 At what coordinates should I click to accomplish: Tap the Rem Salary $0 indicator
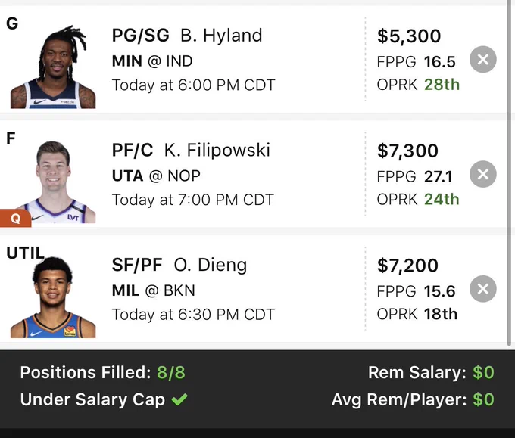[x=431, y=372]
